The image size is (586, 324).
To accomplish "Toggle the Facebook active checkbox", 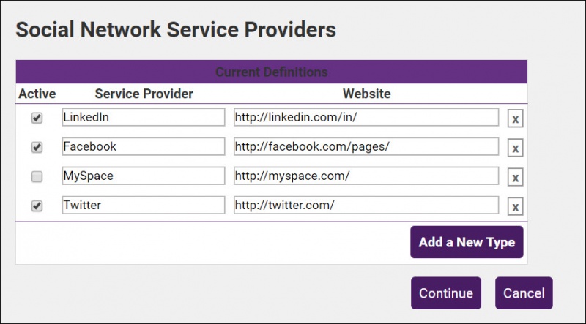I will pos(37,147).
